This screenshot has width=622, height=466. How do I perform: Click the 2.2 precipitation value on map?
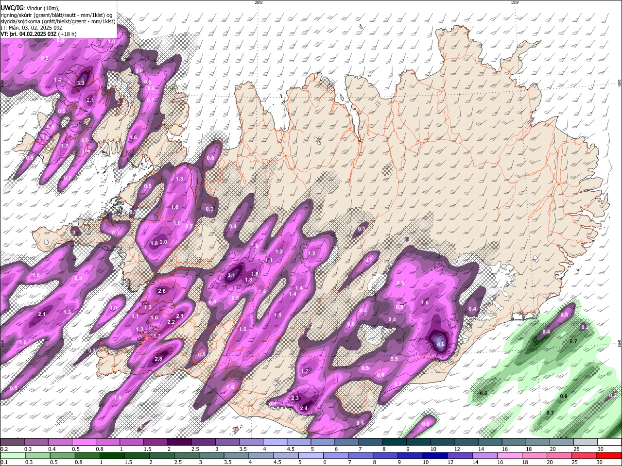click(171, 322)
